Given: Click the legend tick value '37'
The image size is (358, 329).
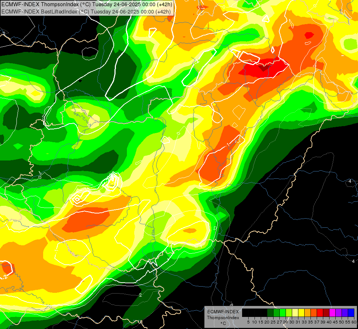Looking at the screenshot, I should coord(317,322).
